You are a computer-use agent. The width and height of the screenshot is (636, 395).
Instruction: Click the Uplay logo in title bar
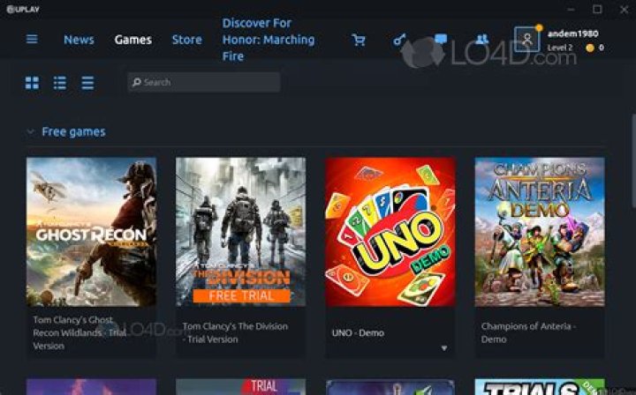tap(23, 10)
